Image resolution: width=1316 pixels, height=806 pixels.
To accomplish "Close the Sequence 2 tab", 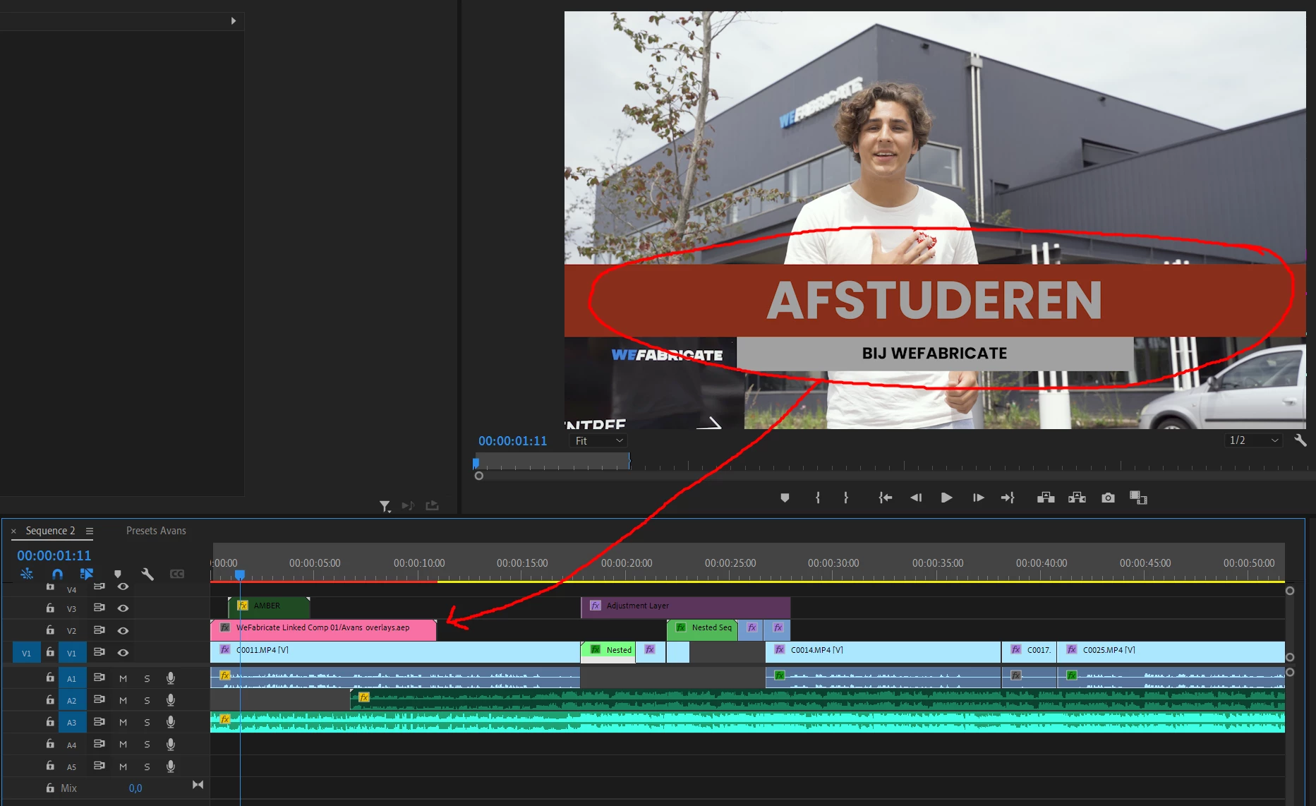I will pyautogui.click(x=13, y=531).
